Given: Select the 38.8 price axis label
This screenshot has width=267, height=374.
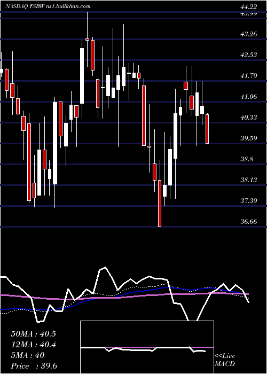Looking at the screenshot, I should (x=247, y=159).
